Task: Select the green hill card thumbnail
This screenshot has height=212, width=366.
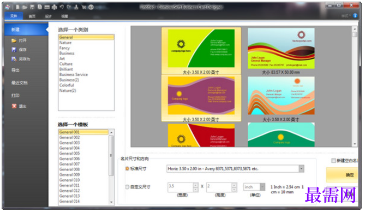Action: point(281,135)
